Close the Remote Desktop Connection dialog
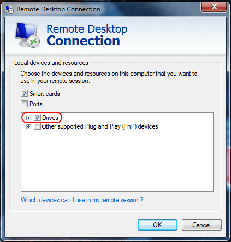Viewport: 231px width, 242px height. coord(214,7)
